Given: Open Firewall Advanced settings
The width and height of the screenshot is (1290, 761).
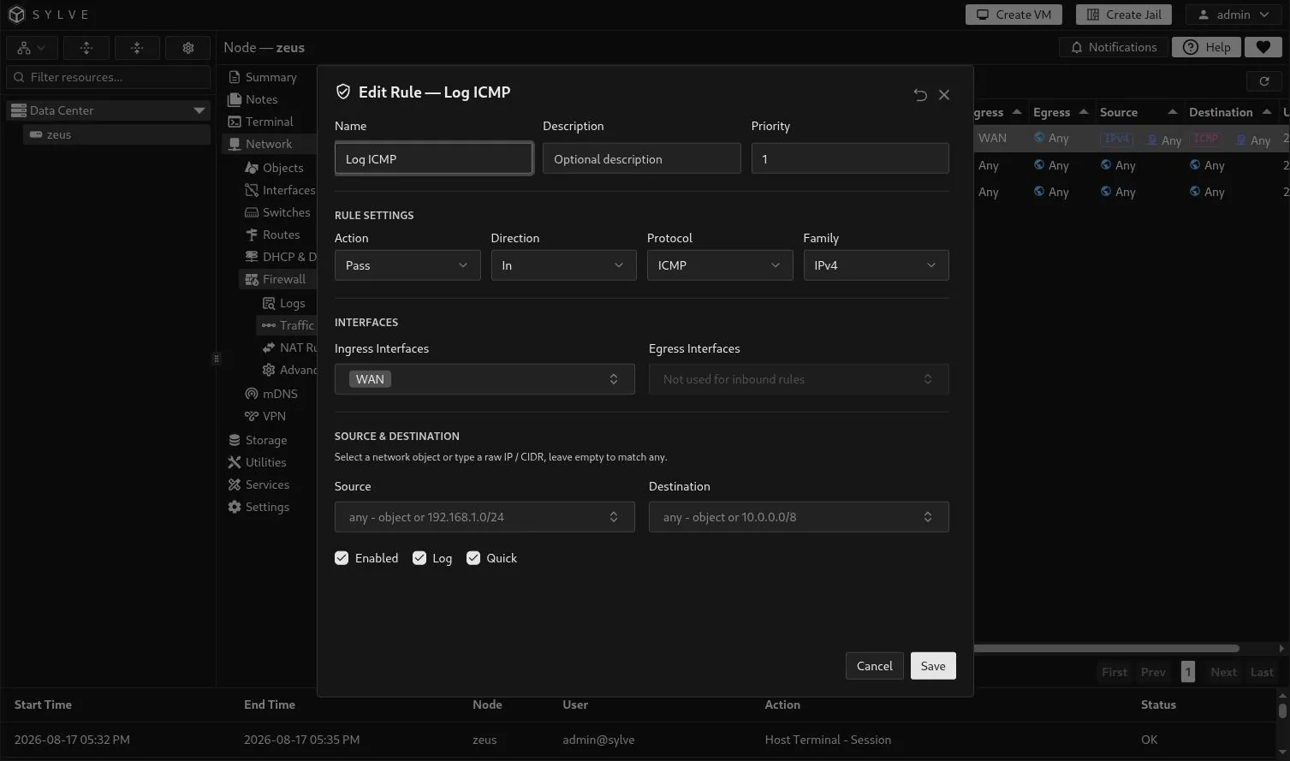Looking at the screenshot, I should (x=297, y=370).
